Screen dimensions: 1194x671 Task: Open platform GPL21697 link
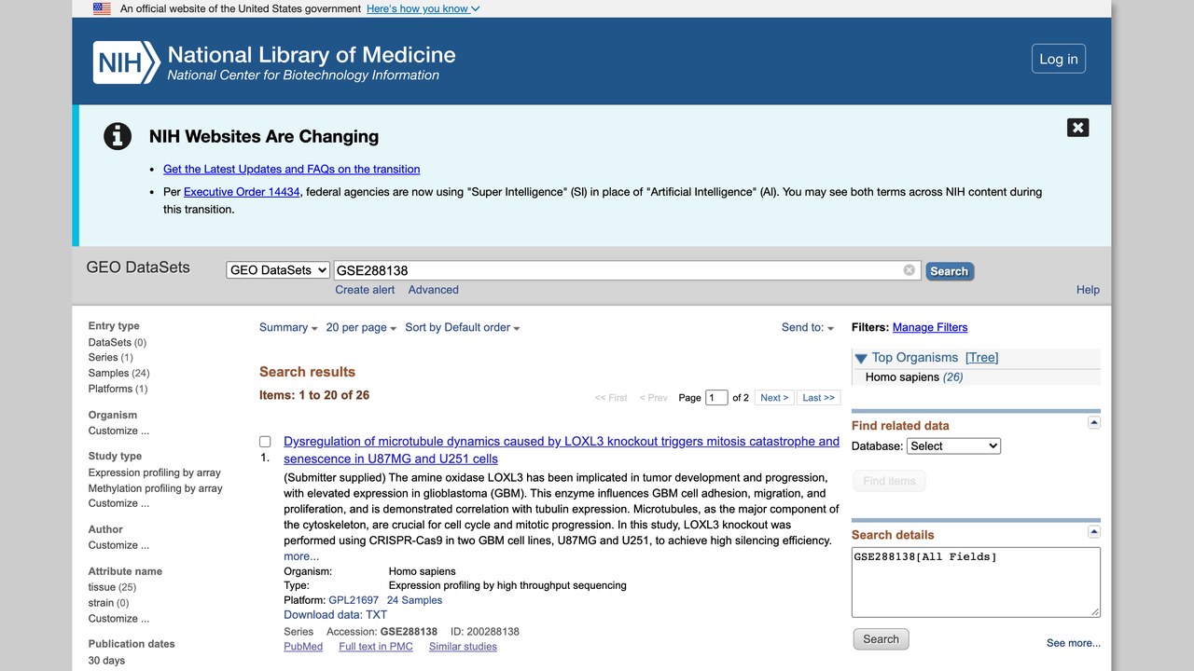coord(354,600)
